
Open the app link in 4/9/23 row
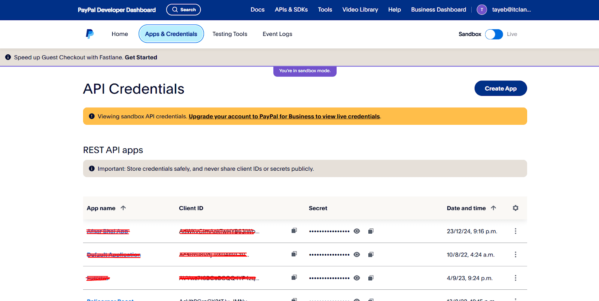pos(98,278)
